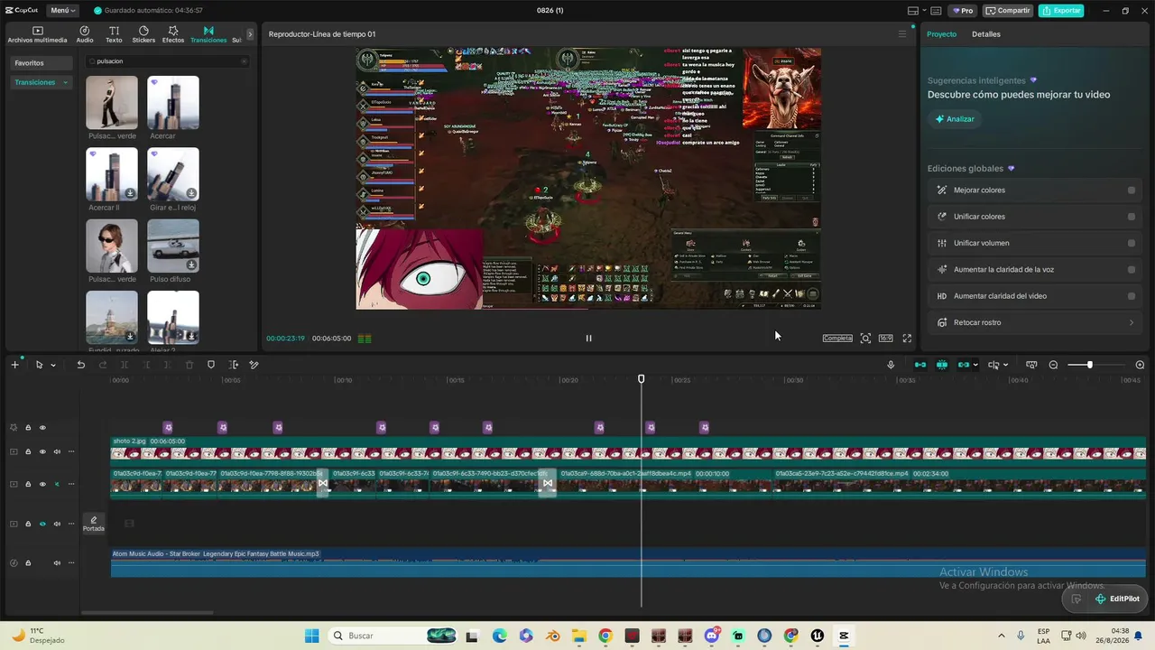Viewport: 1155px width, 650px height.
Task: Lock the photo 2.jpg track
Action: tap(28, 451)
